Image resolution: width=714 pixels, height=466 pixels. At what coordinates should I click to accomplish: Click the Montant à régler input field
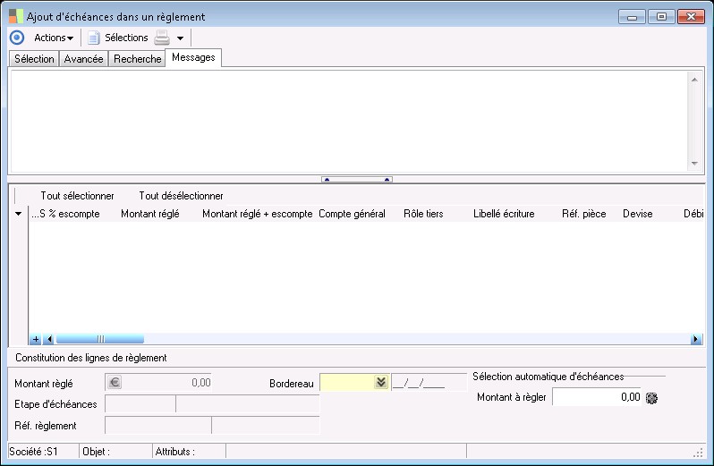click(x=596, y=397)
